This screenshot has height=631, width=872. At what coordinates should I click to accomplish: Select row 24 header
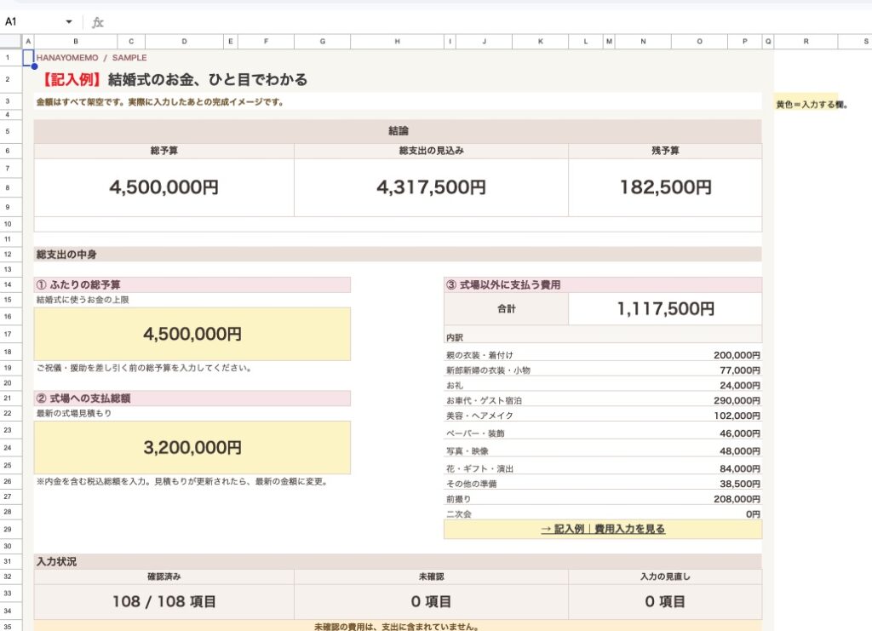[8, 448]
